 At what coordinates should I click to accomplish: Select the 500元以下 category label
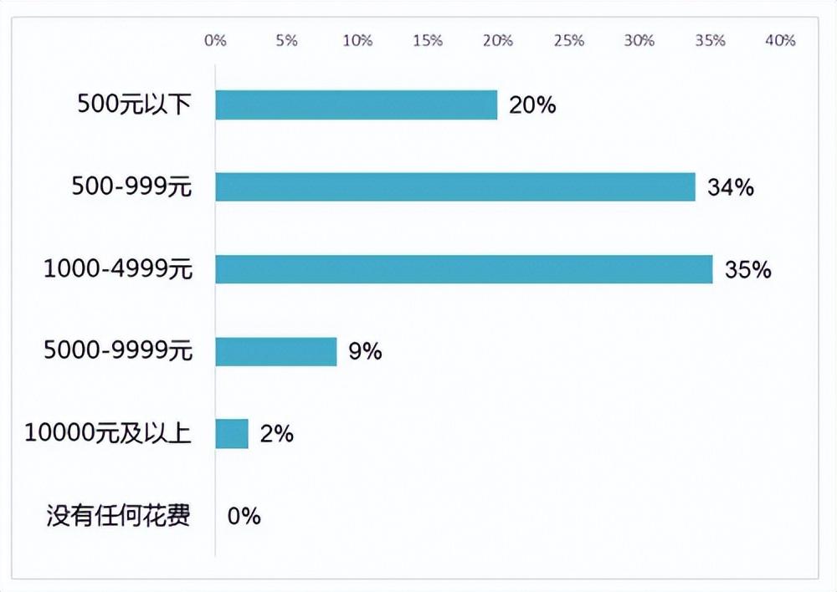pyautogui.click(x=134, y=104)
